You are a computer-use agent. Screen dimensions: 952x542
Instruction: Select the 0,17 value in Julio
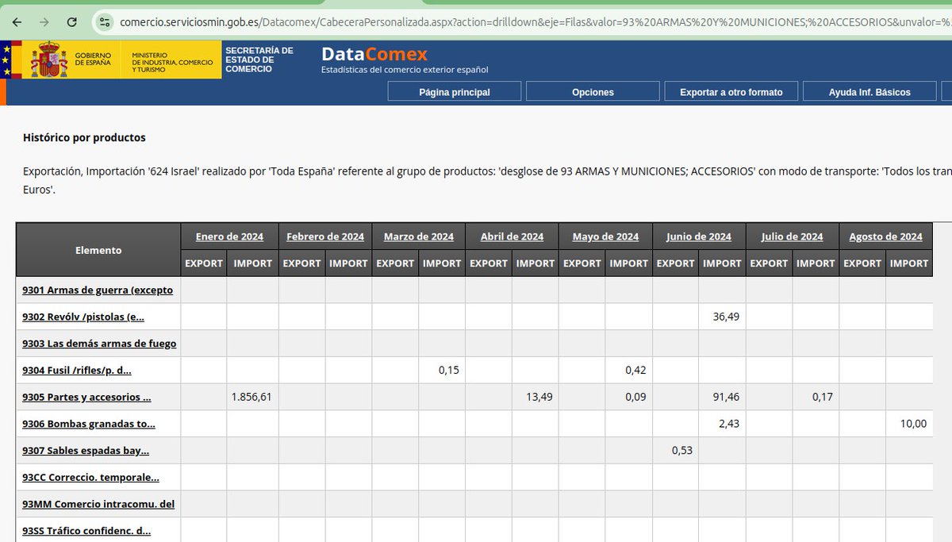816,397
